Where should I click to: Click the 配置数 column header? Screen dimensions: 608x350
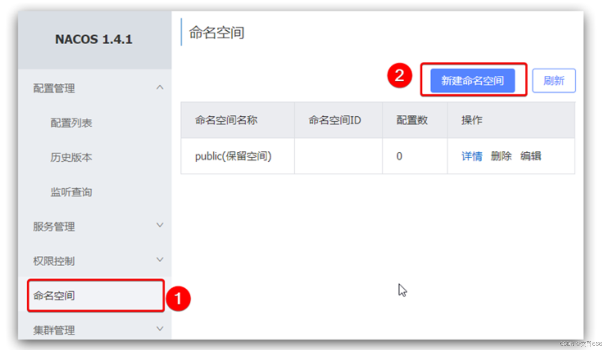pyautogui.click(x=415, y=120)
